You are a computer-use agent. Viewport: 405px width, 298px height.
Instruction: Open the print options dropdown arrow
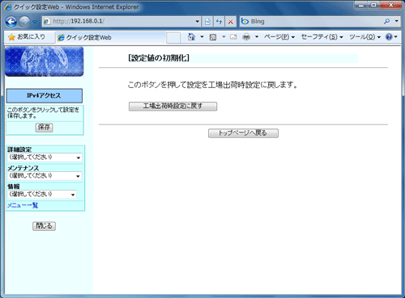(x=257, y=37)
